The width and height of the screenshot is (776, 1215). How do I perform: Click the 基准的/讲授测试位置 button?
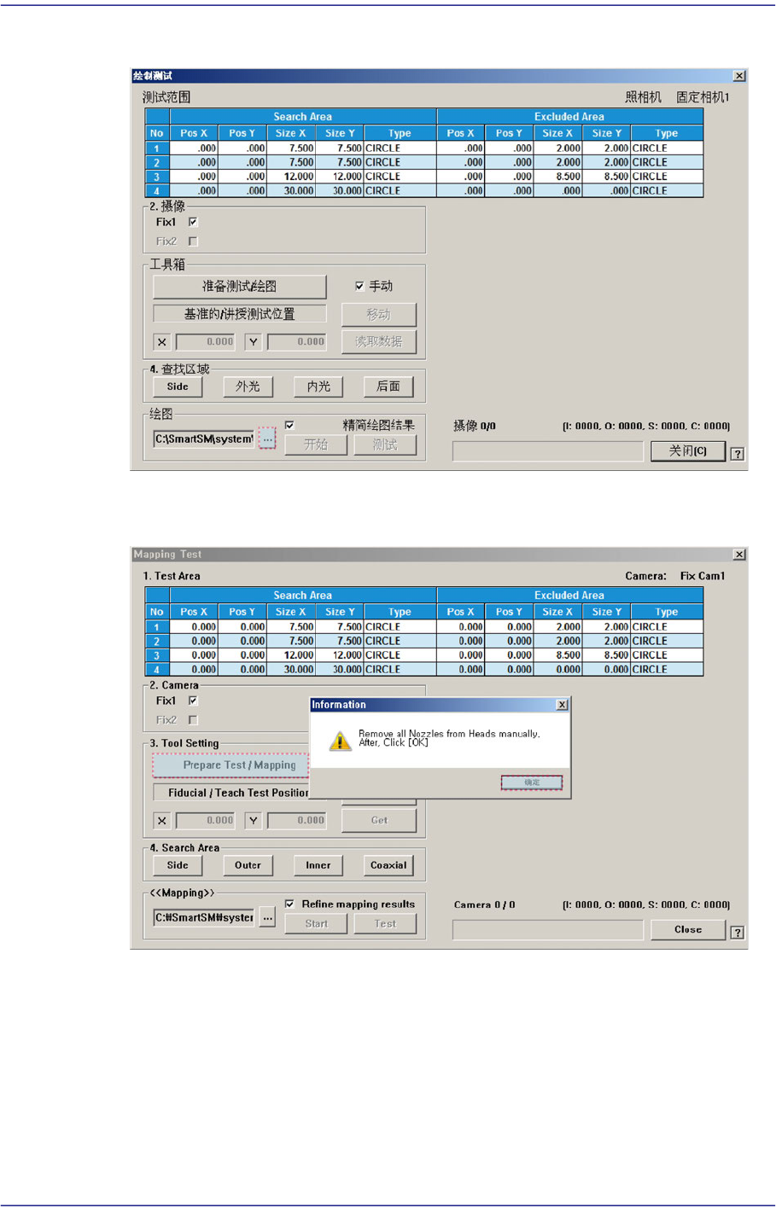coord(240,314)
